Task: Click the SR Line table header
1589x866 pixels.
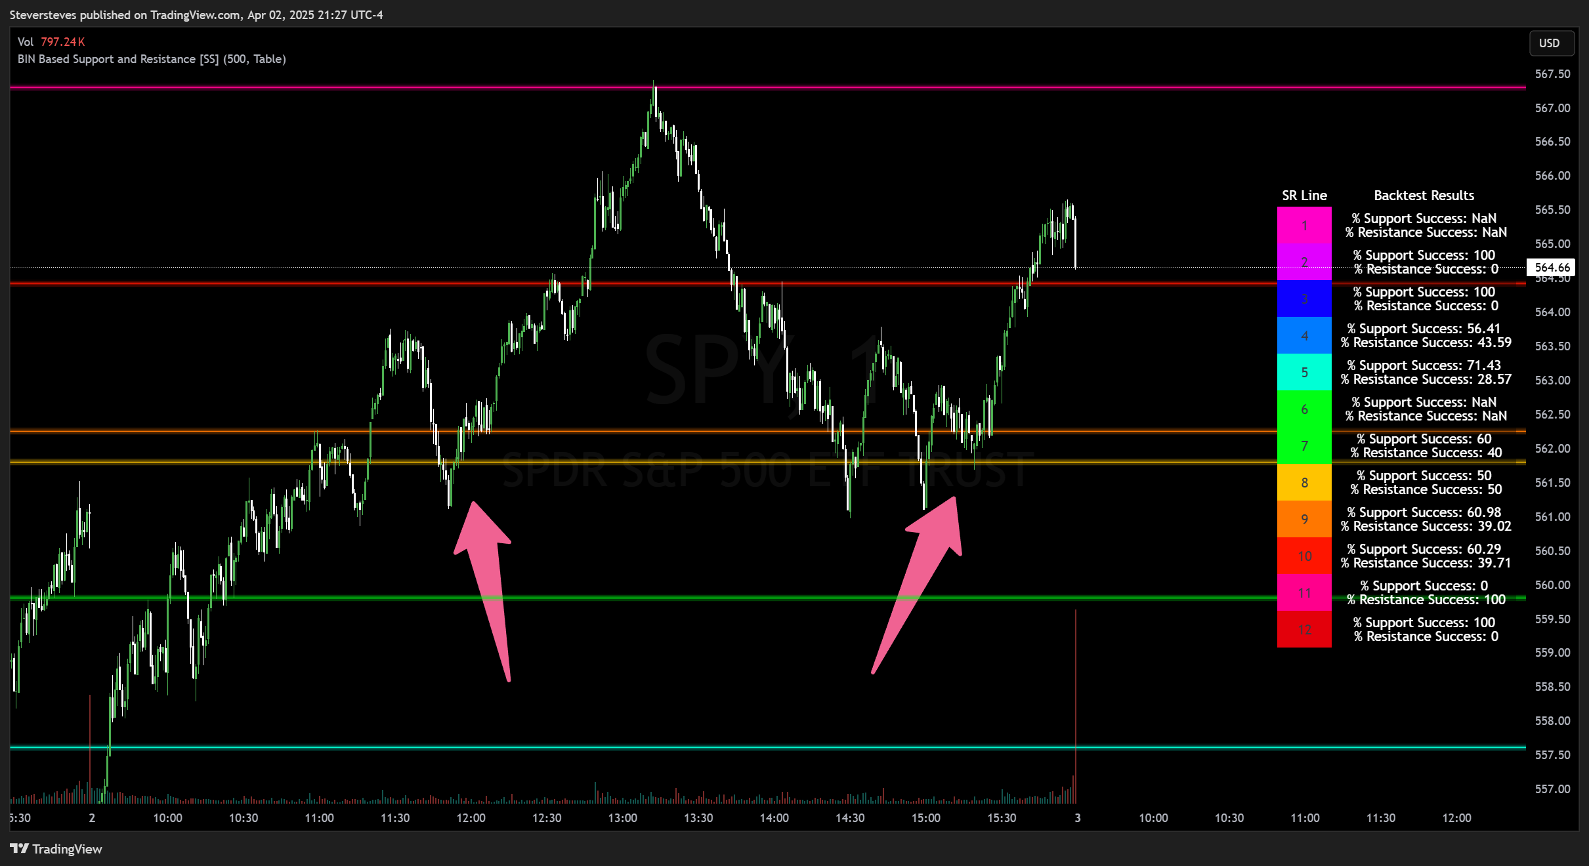Action: (x=1304, y=196)
